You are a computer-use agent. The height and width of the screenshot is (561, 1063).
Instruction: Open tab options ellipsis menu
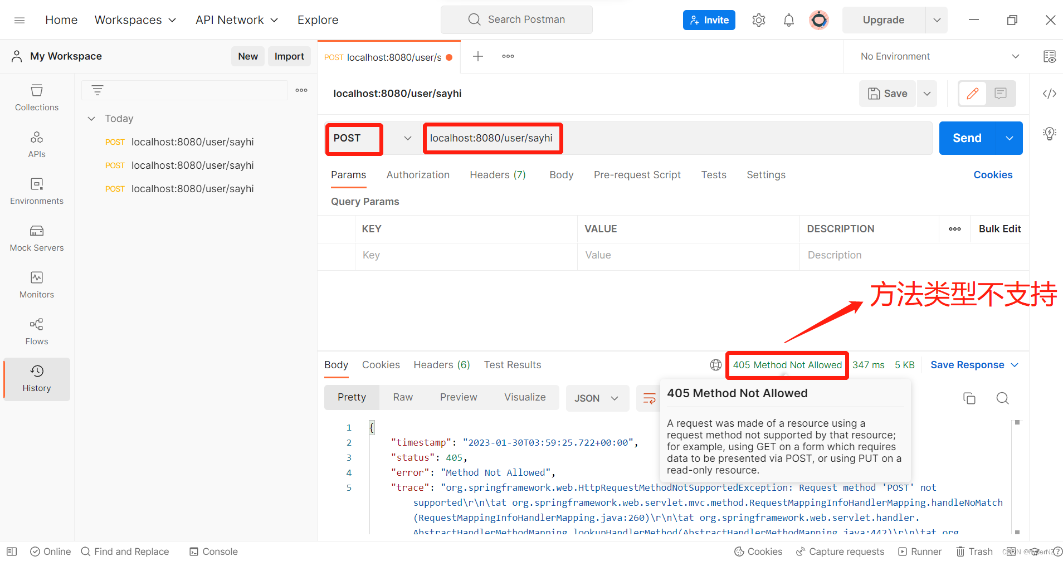(508, 56)
